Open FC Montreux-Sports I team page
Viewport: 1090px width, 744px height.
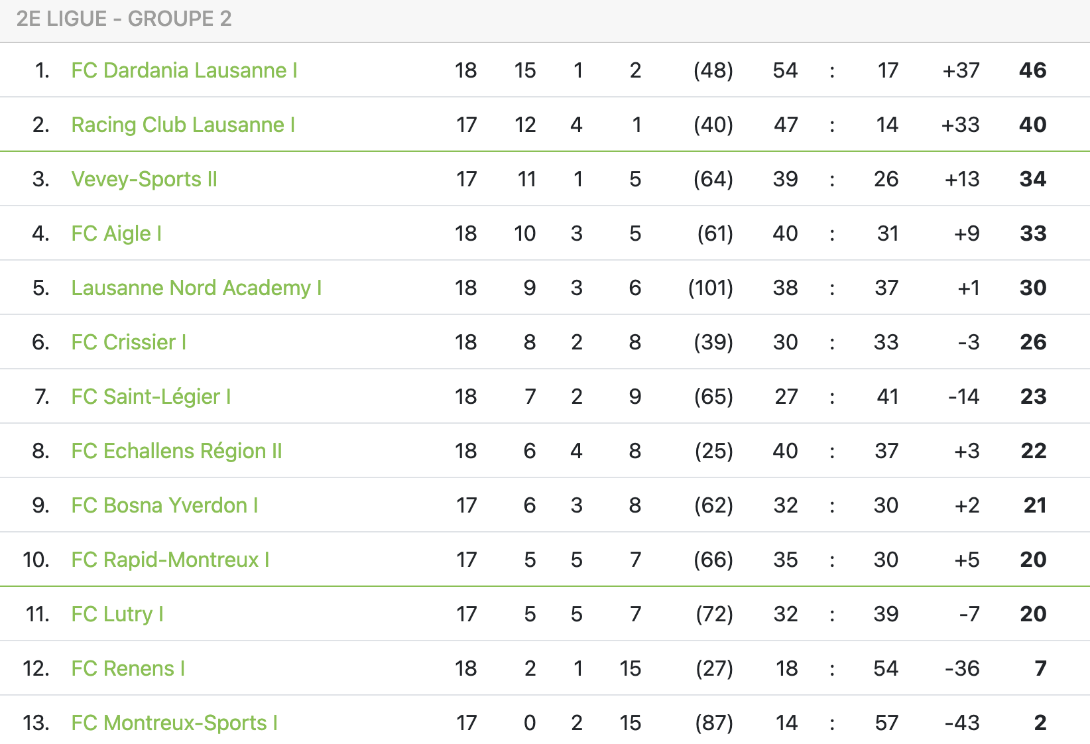point(174,723)
